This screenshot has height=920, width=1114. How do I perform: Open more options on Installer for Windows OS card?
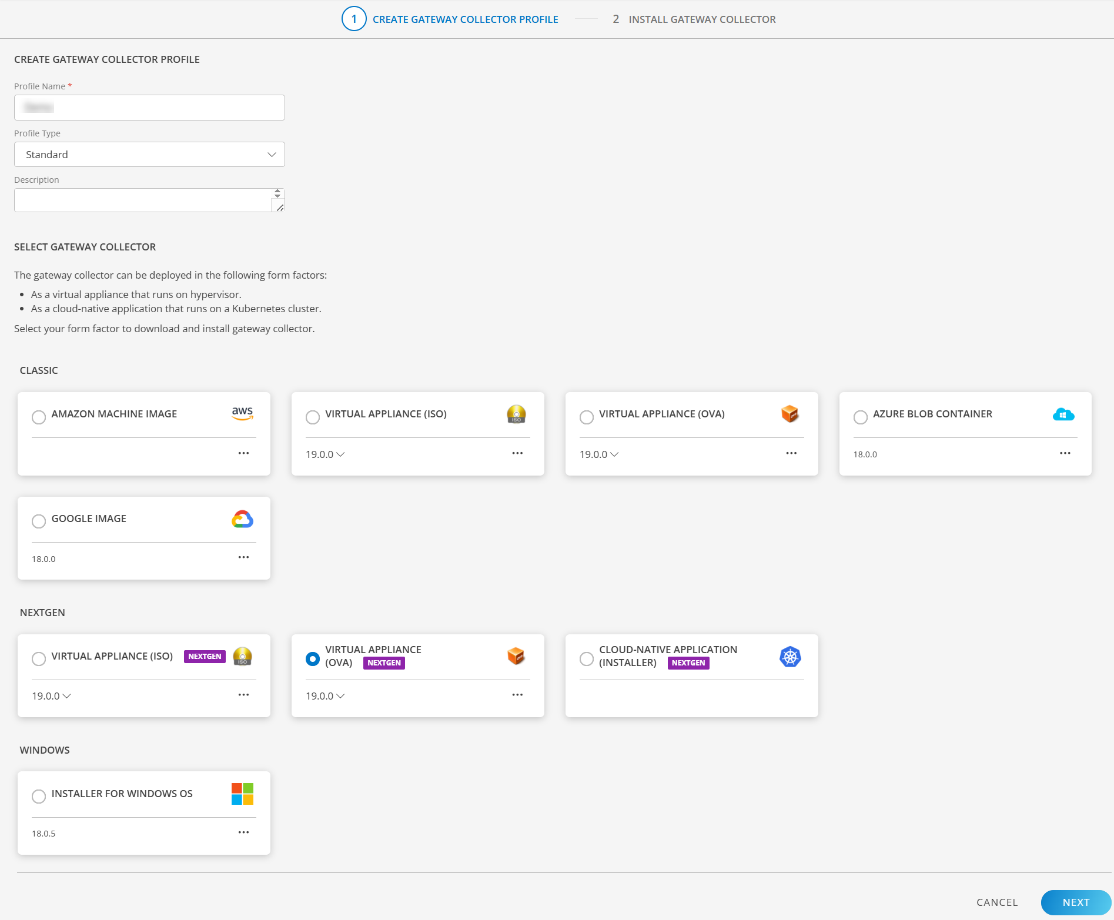click(x=243, y=832)
